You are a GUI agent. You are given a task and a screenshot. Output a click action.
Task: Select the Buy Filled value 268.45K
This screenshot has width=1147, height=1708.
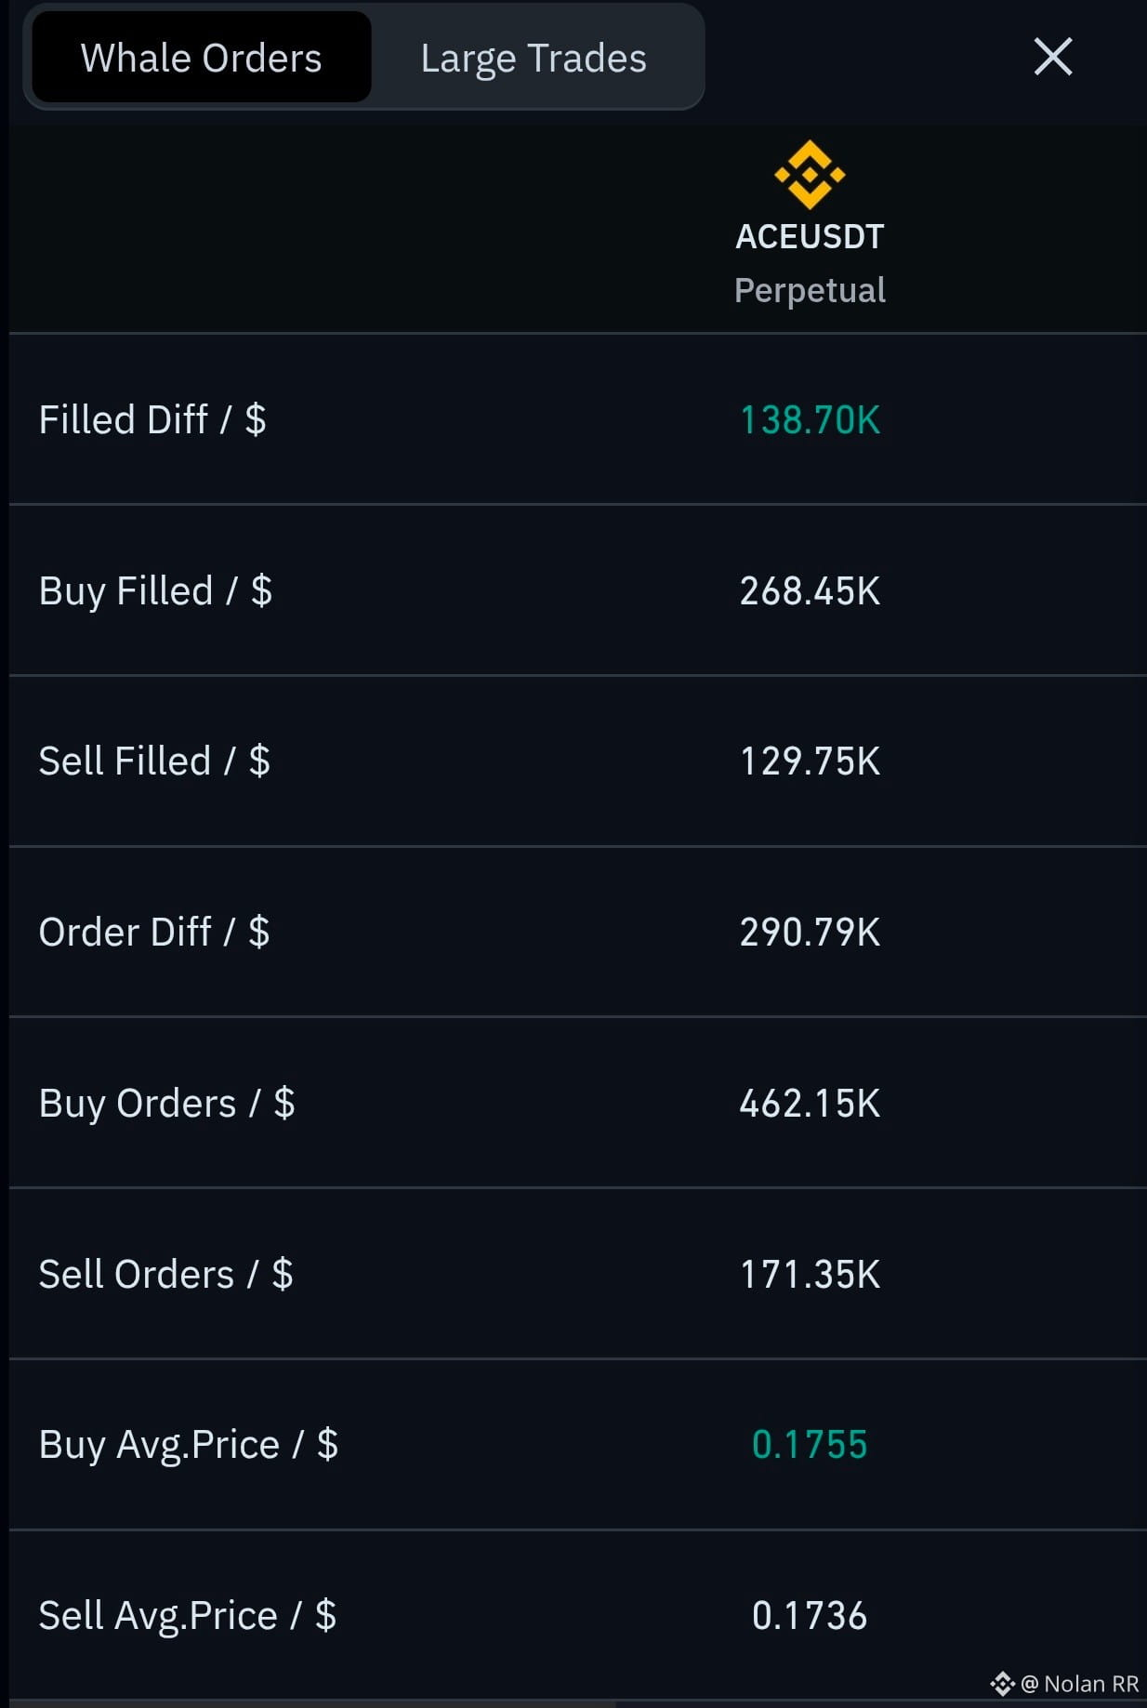(x=810, y=590)
